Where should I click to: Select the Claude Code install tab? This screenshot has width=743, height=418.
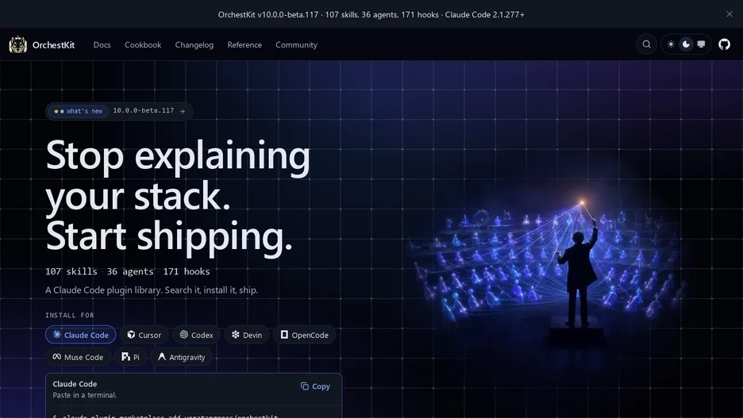(80, 335)
